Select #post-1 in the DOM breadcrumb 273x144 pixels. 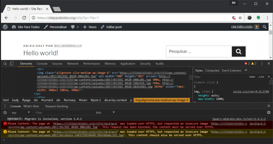[96, 100]
